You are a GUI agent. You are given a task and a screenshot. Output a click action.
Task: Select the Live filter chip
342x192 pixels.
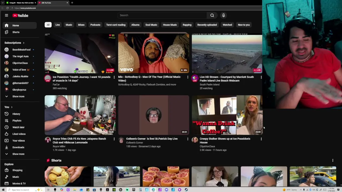(57, 25)
